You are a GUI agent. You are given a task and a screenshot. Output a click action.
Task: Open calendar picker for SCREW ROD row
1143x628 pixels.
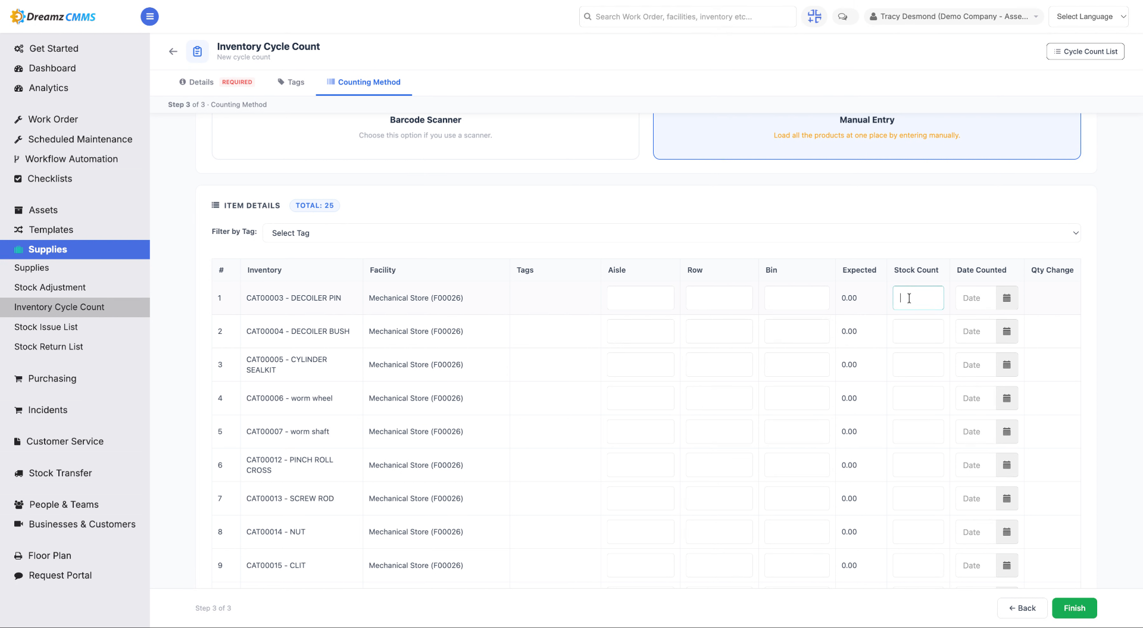coord(1007,499)
